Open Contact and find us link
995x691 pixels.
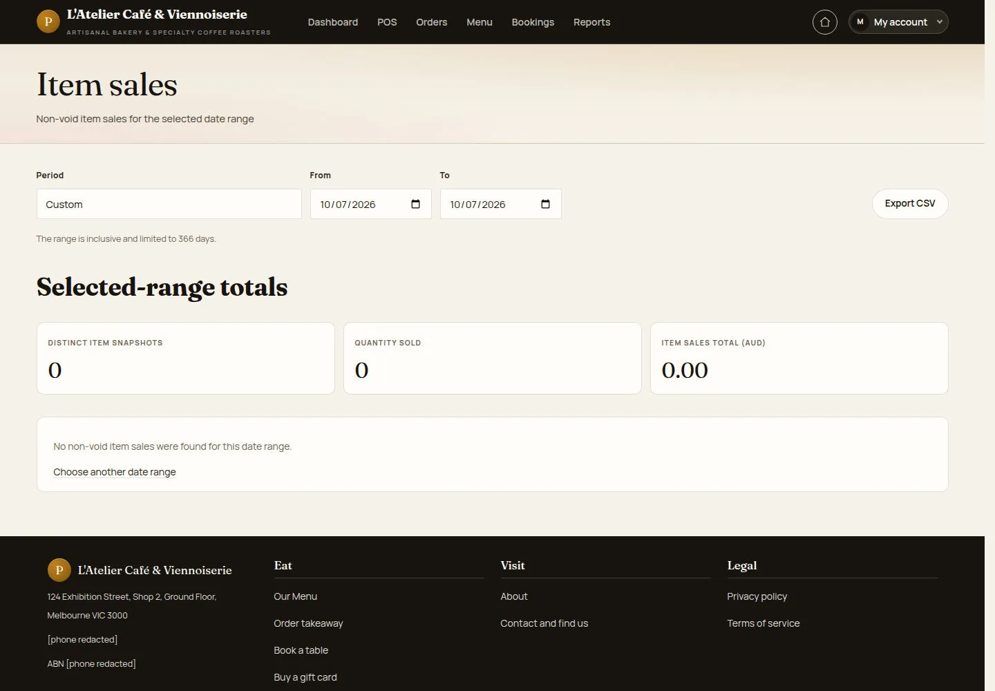click(544, 623)
